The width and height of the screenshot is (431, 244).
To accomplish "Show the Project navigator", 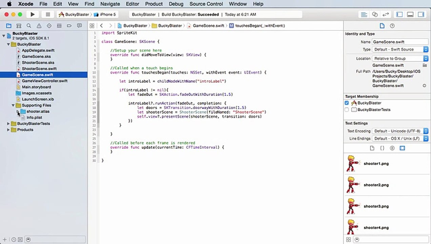I will click(x=9, y=26).
